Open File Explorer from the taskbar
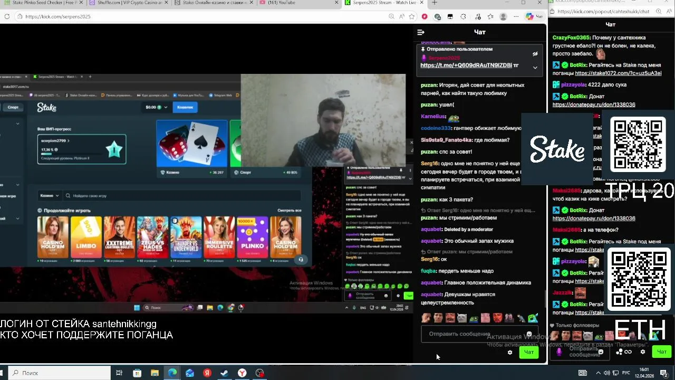 (x=155, y=373)
